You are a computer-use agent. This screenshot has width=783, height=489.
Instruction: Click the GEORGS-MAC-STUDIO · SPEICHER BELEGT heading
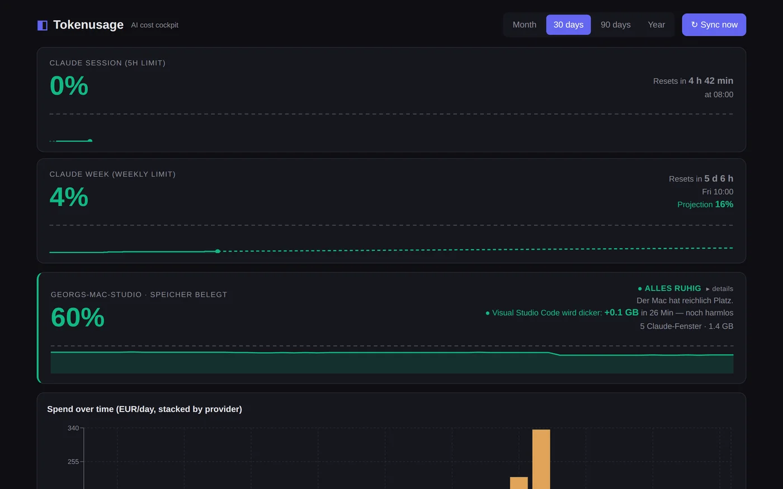pos(139,295)
